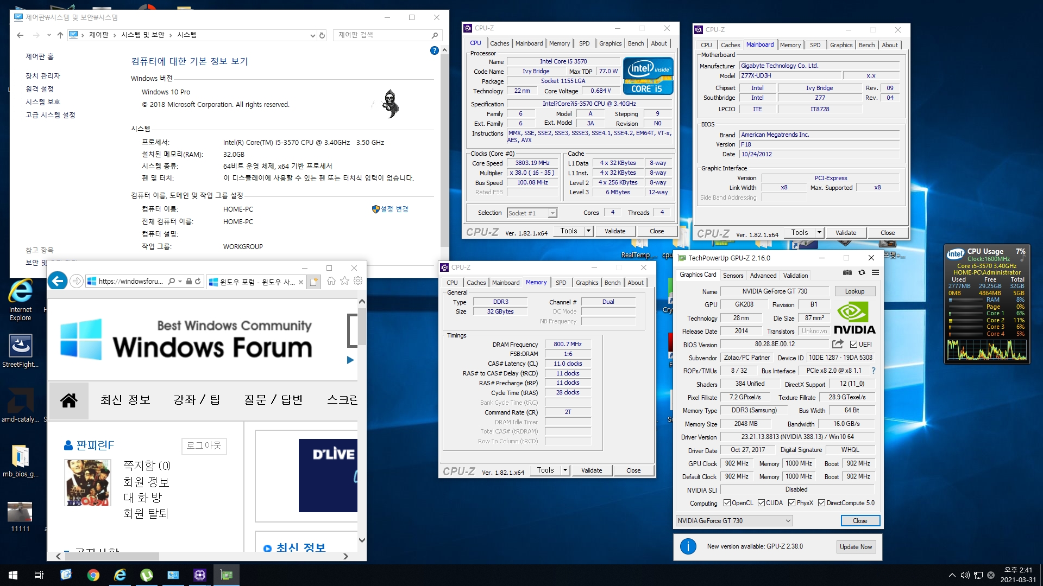Show hidden system tray icons
This screenshot has width=1043, height=586.
coord(952,575)
